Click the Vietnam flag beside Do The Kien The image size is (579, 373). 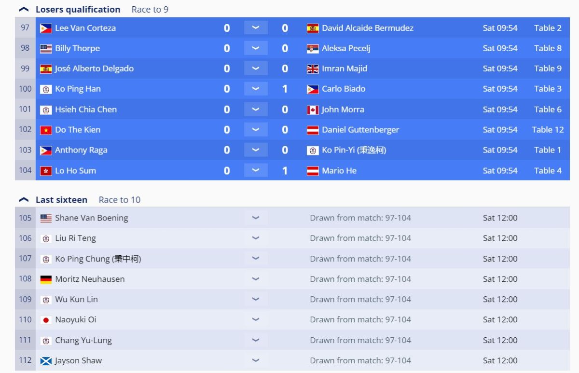pyautogui.click(x=46, y=130)
